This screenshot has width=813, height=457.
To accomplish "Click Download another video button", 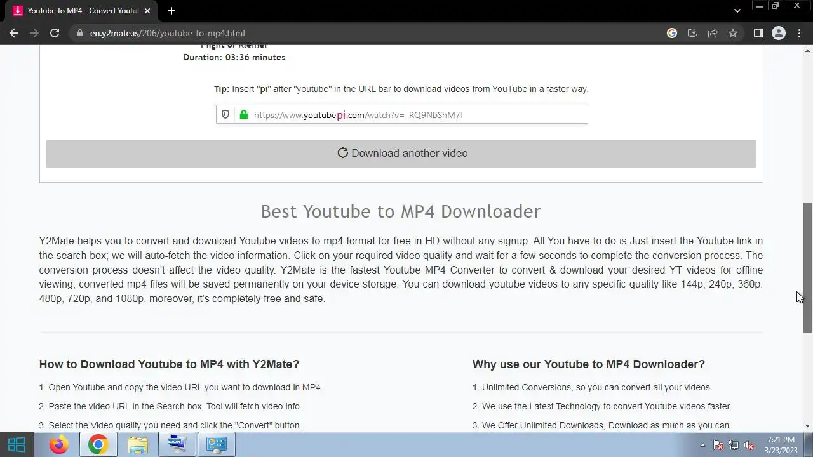I will [x=401, y=154].
